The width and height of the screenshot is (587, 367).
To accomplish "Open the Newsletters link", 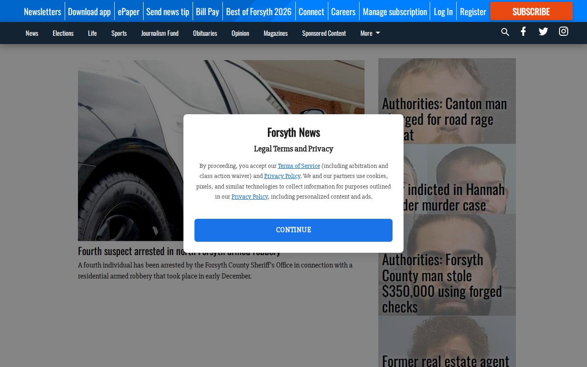I will click(42, 11).
